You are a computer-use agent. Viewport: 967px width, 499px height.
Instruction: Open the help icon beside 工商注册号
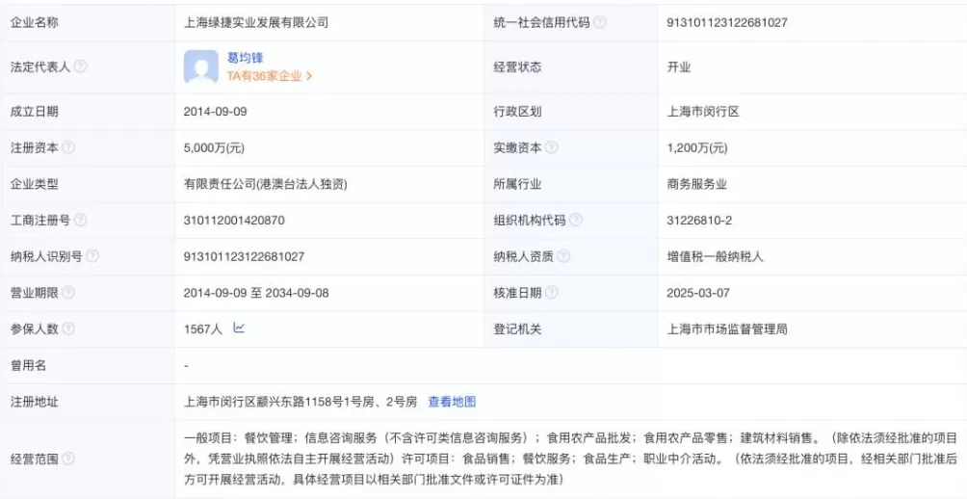[80, 221]
